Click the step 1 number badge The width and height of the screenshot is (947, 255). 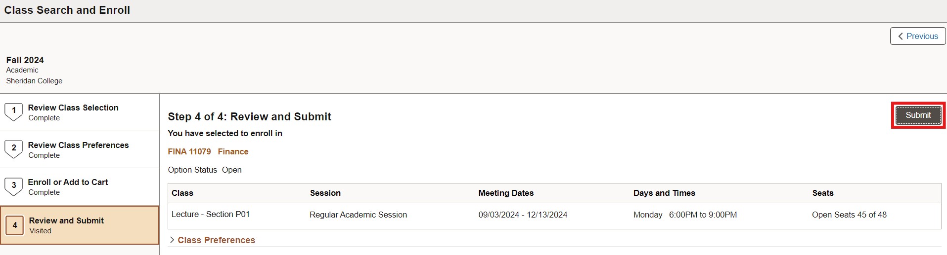(x=14, y=111)
